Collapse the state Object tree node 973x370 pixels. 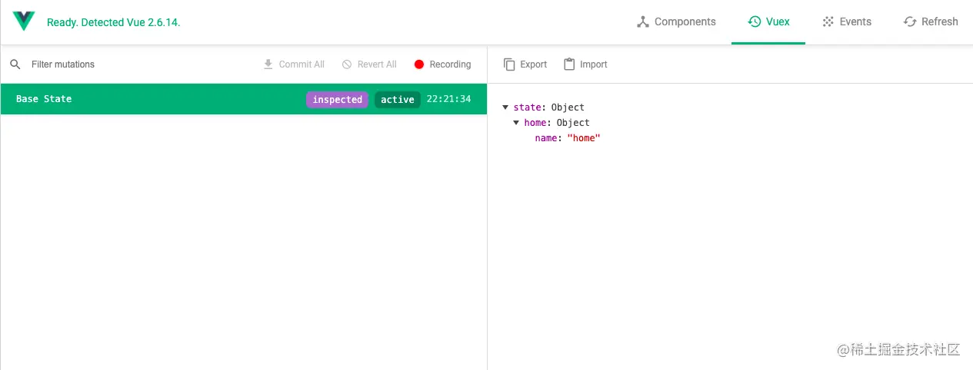click(x=505, y=107)
